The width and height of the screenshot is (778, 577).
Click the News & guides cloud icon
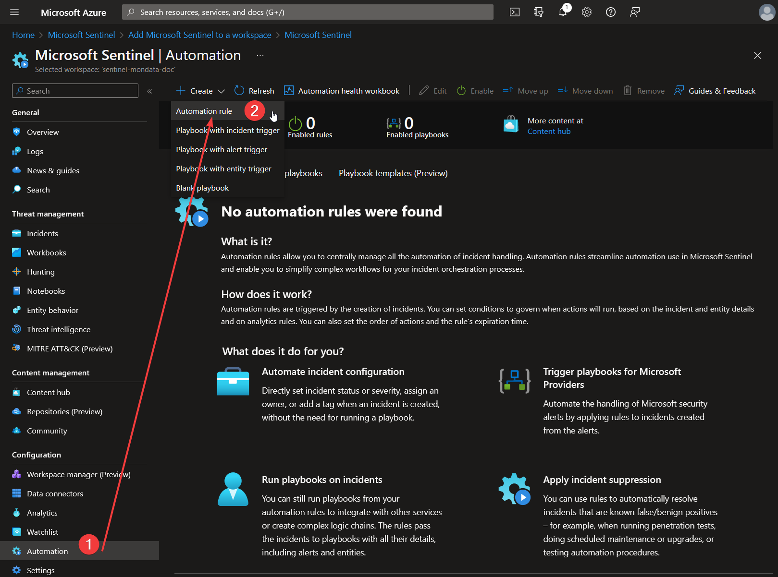[x=17, y=170]
